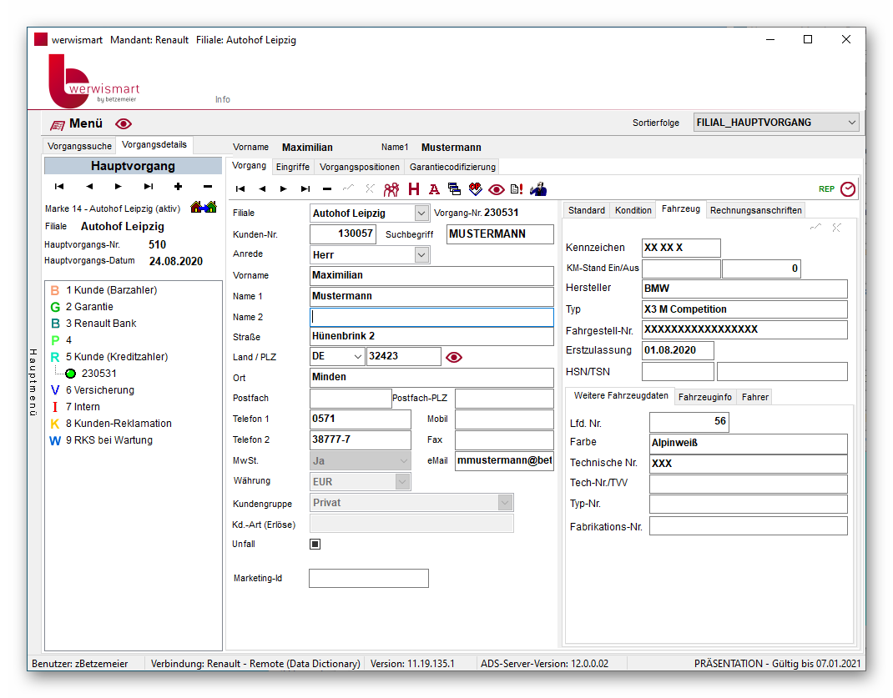The image size is (893, 698).
Task: Go to first Hauptvorgang record
Action: tap(59, 187)
